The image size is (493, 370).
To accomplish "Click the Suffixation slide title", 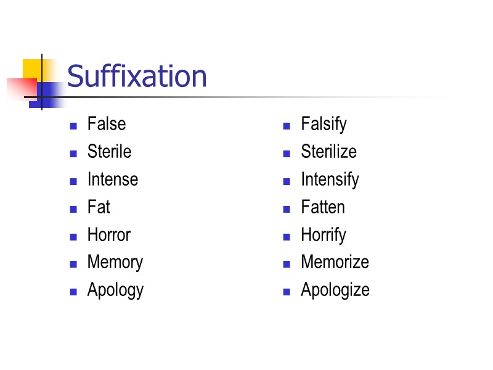I will 137,77.
